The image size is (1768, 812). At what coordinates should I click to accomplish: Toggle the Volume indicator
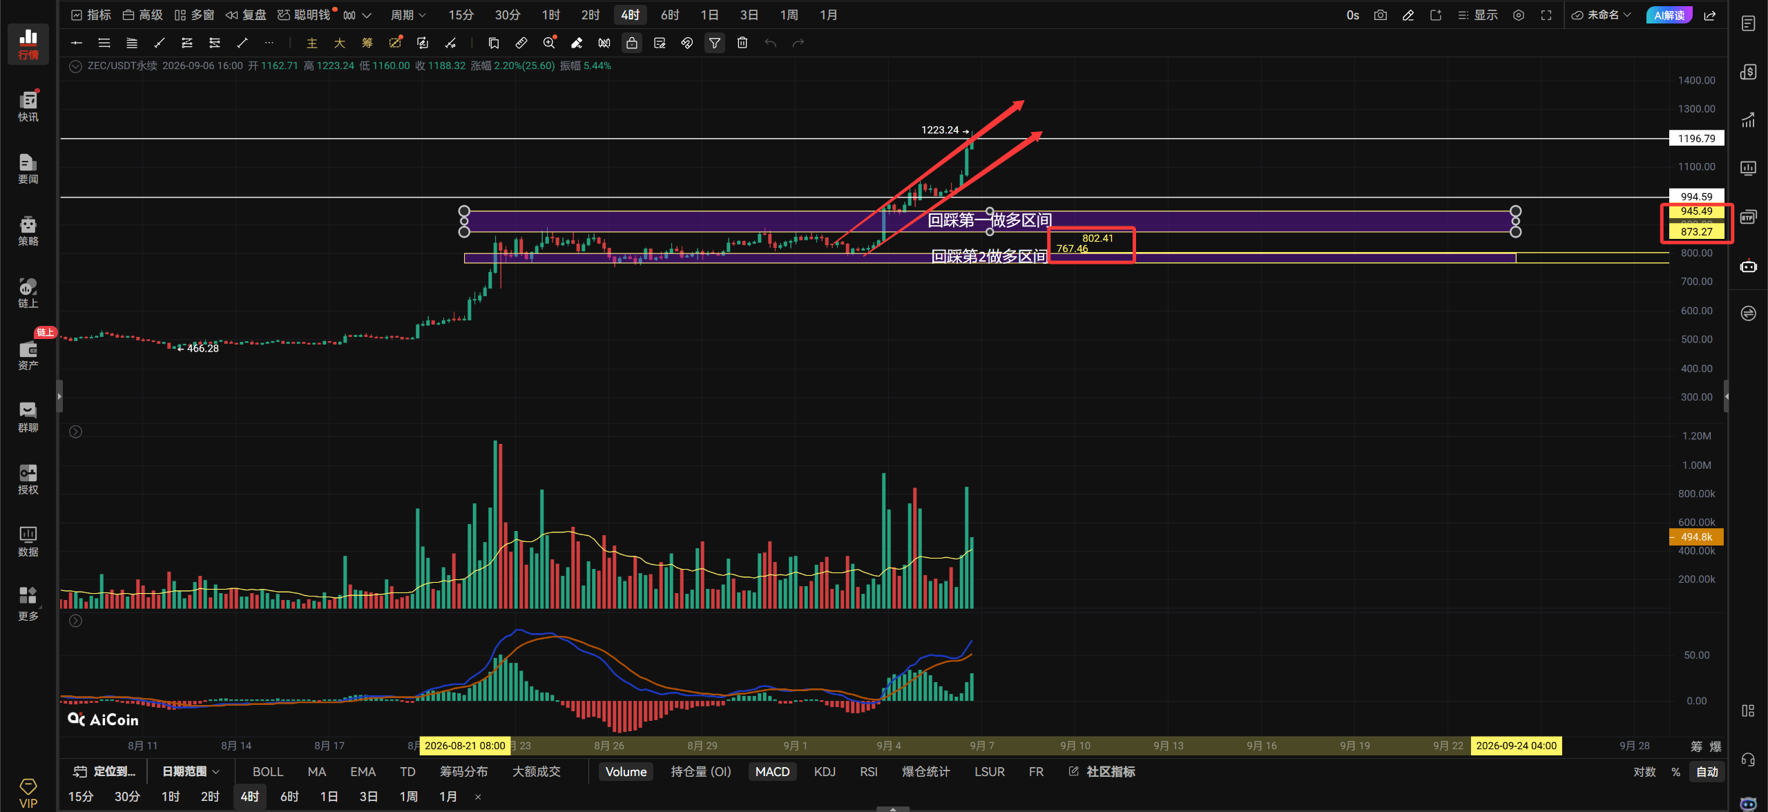626,771
